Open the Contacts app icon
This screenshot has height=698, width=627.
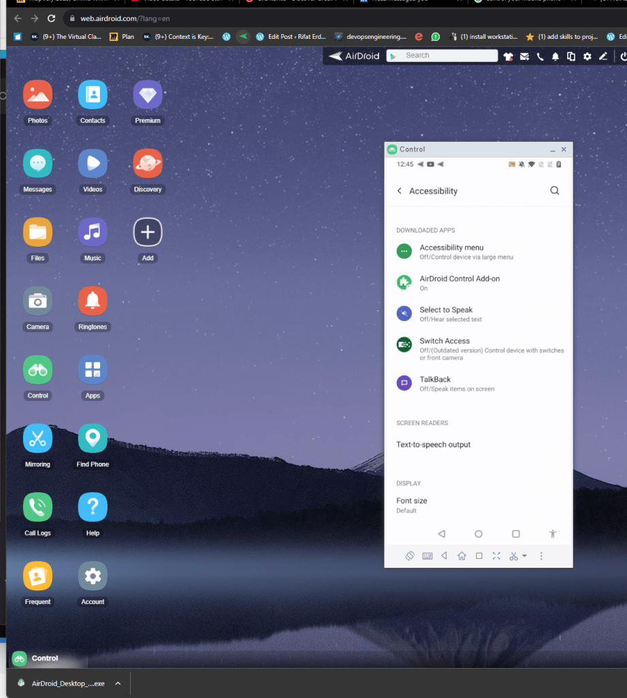point(93,94)
